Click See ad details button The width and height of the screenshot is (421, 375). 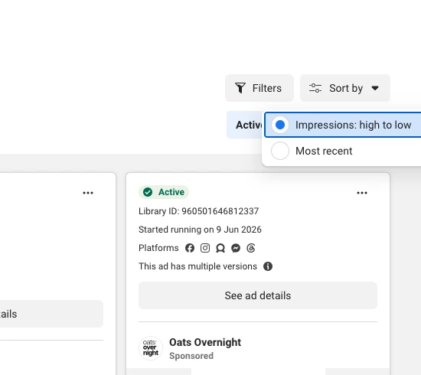(258, 295)
